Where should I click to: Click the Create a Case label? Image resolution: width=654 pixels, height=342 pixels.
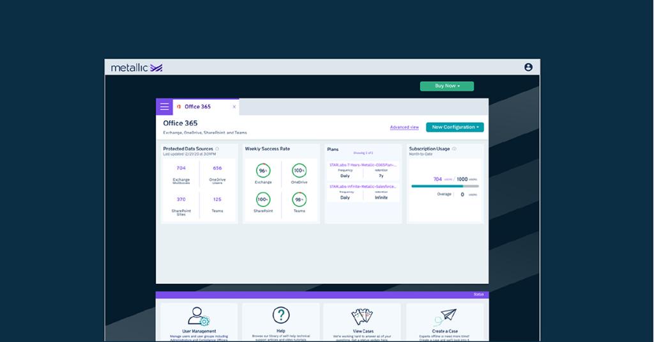tap(445, 331)
